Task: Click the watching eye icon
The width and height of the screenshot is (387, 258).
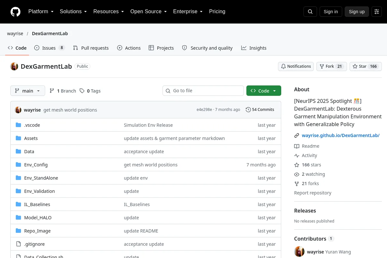Action: [x=297, y=174]
